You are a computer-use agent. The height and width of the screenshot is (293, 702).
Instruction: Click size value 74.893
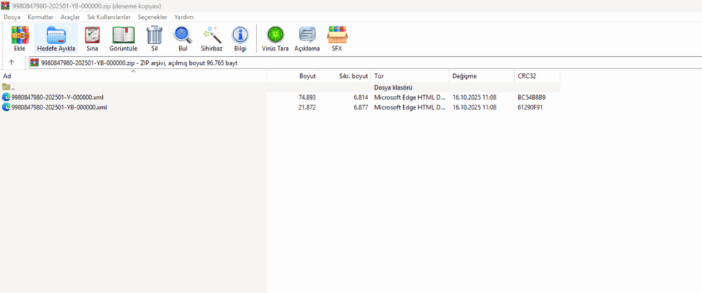pyautogui.click(x=307, y=97)
